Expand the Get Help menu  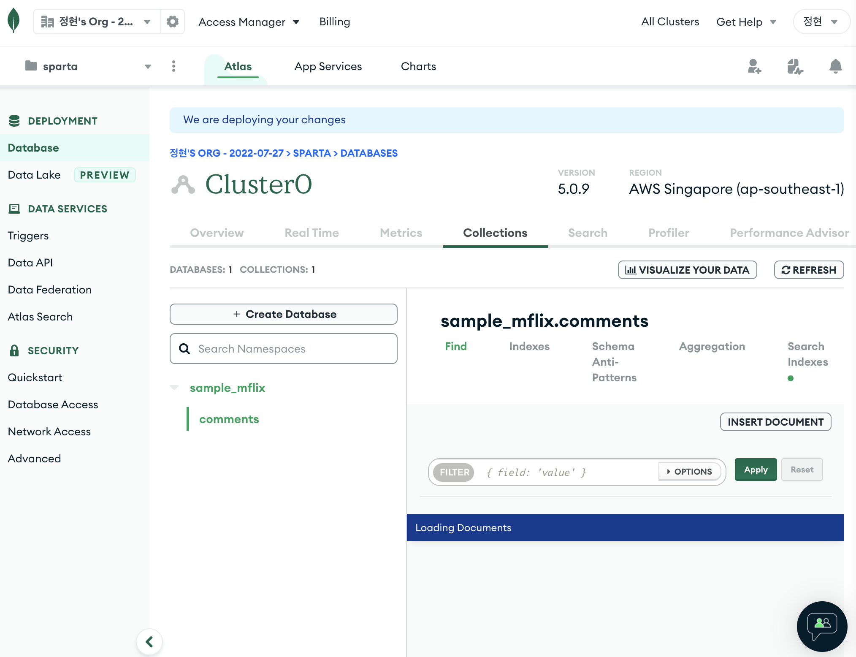click(x=746, y=22)
